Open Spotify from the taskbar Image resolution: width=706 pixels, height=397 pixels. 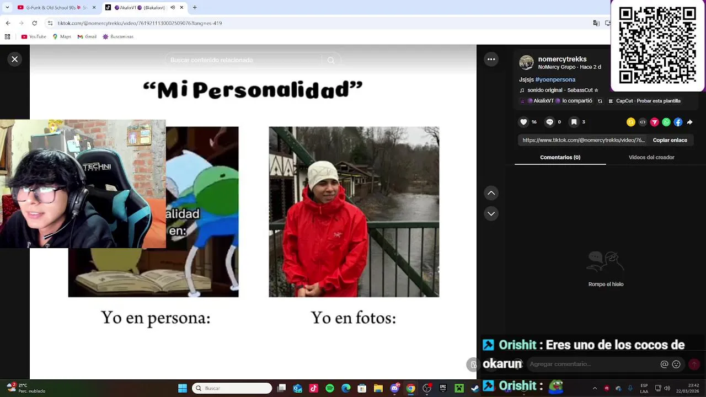coord(330,388)
